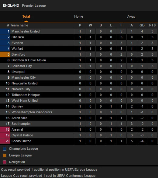158x178 pixels.
Task: Select the Total standings tab
Action: (x=26, y=16)
